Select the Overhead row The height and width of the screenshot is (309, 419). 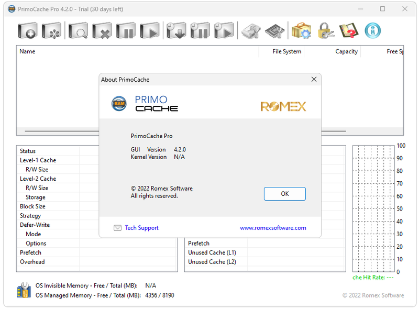click(97, 262)
